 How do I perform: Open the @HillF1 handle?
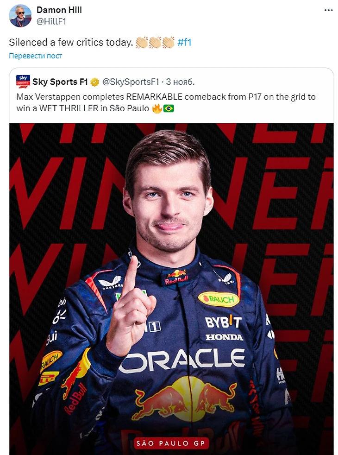tap(51, 21)
